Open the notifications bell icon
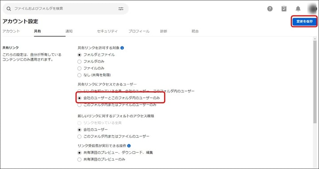The image size is (319, 169). 298,9
